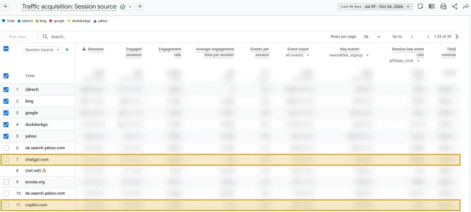This screenshot has width=471, height=212.
Task: Click the Total legend marker
Action: tap(4, 21)
